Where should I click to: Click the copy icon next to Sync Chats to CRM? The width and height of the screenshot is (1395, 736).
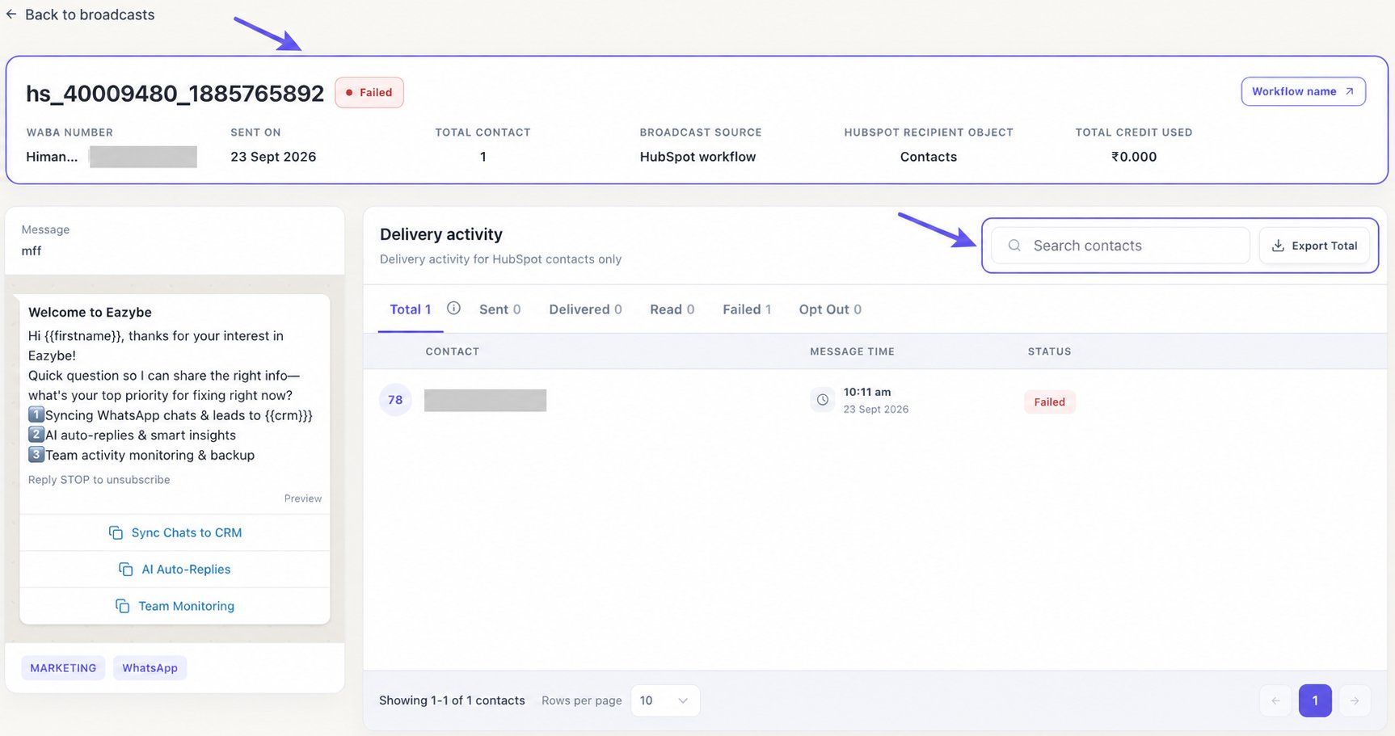click(116, 532)
